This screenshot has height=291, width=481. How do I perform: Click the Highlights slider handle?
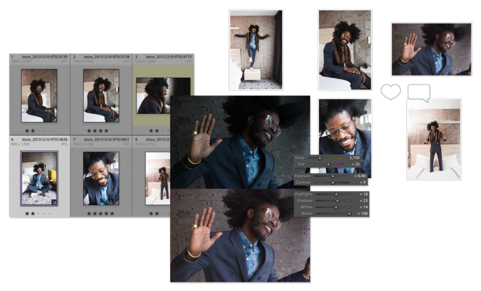336,194
